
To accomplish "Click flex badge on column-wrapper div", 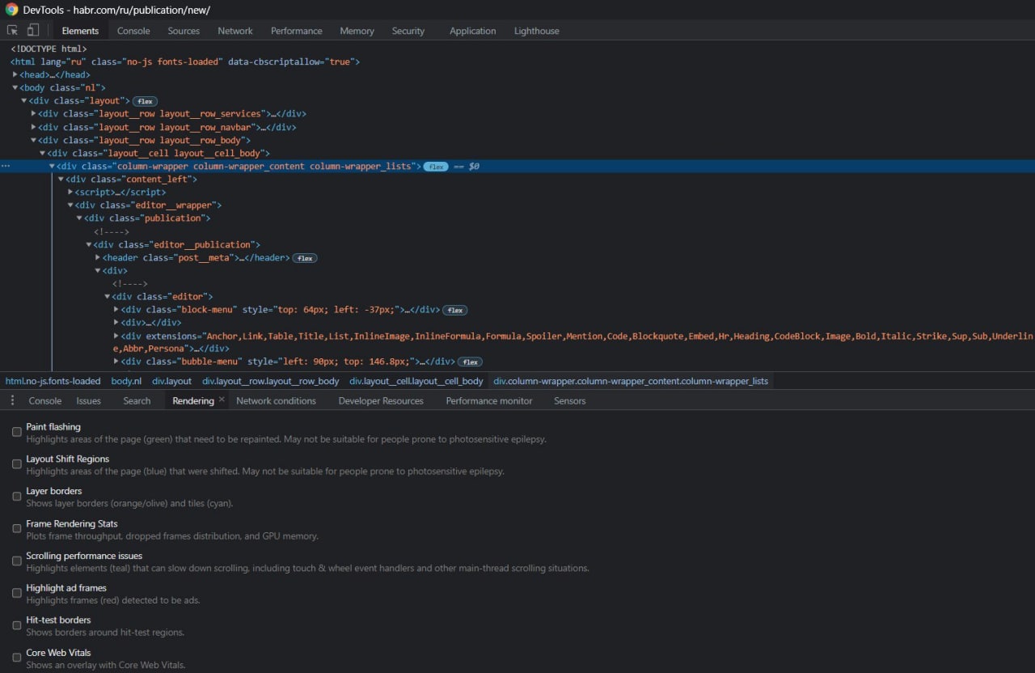I will coord(436,167).
